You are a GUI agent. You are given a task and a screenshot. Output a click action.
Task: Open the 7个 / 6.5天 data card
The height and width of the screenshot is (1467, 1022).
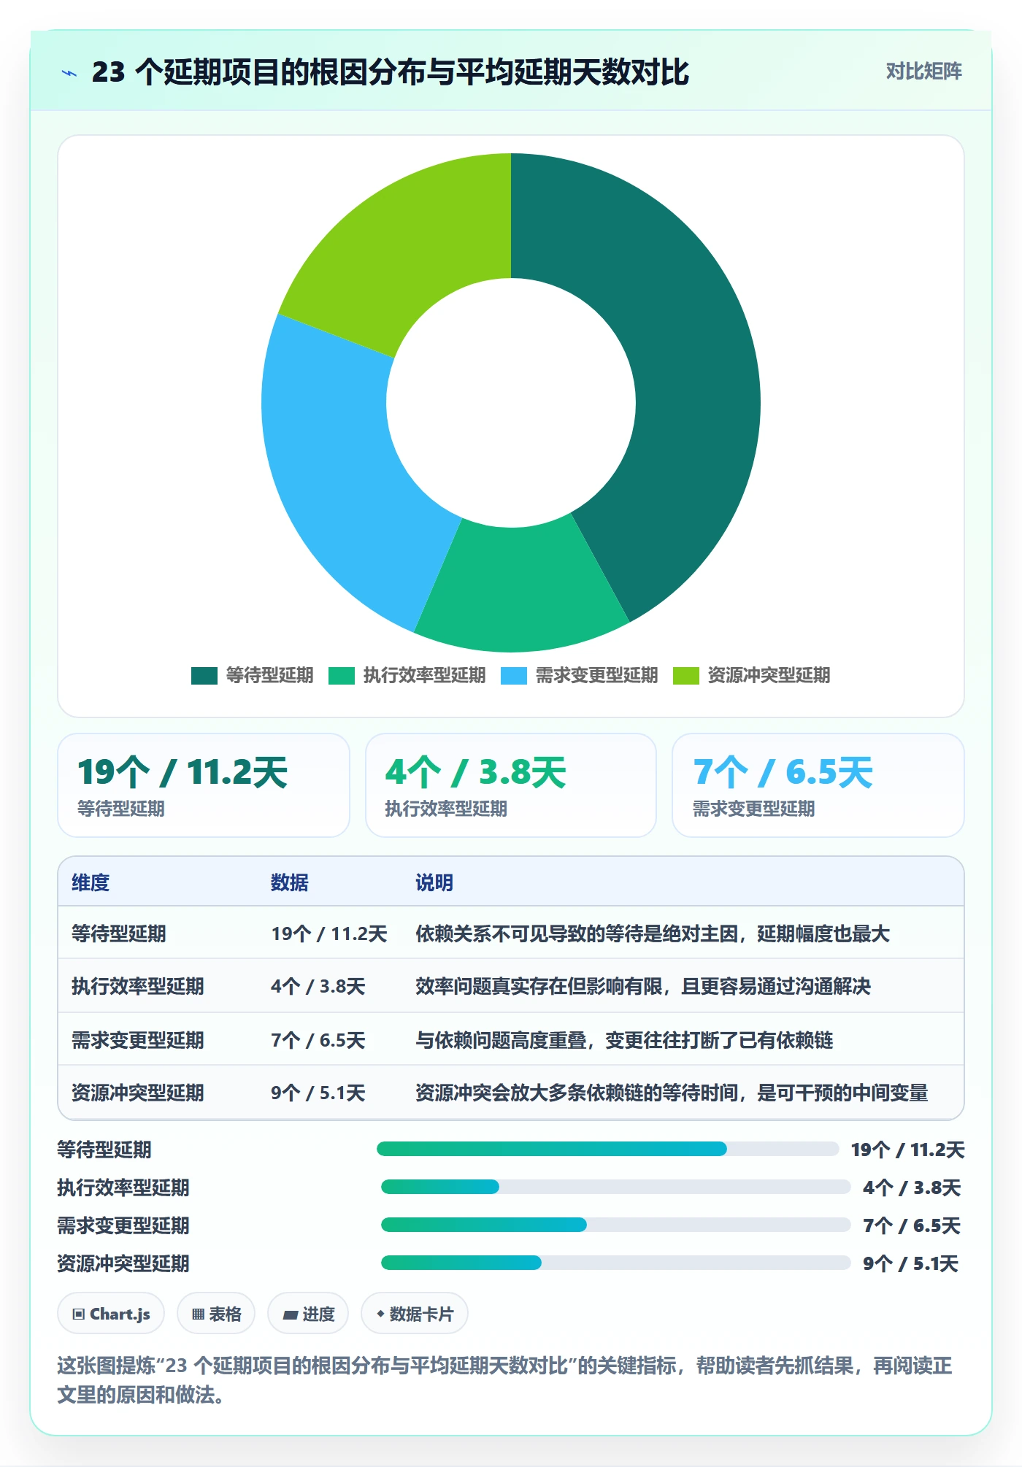(x=818, y=785)
